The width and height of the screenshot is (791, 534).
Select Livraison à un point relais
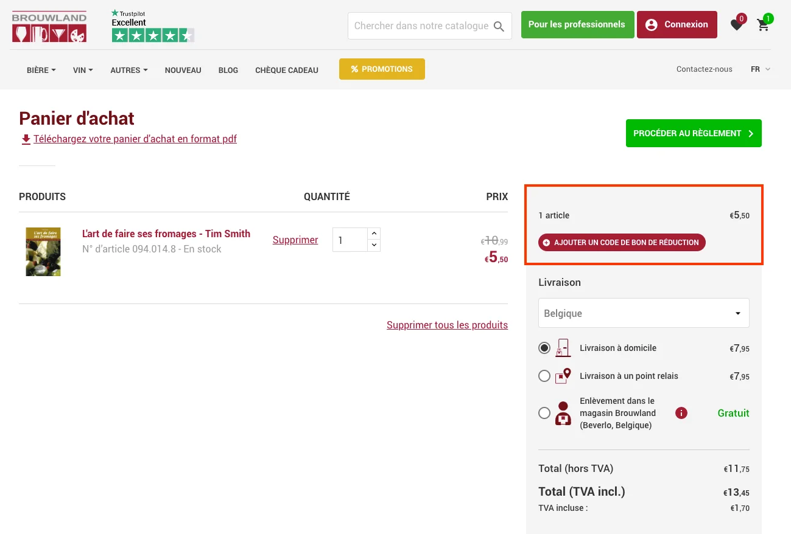pyautogui.click(x=544, y=376)
